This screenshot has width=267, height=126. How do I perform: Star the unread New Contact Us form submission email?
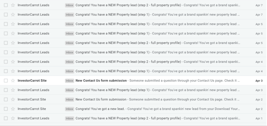(x=13, y=80)
